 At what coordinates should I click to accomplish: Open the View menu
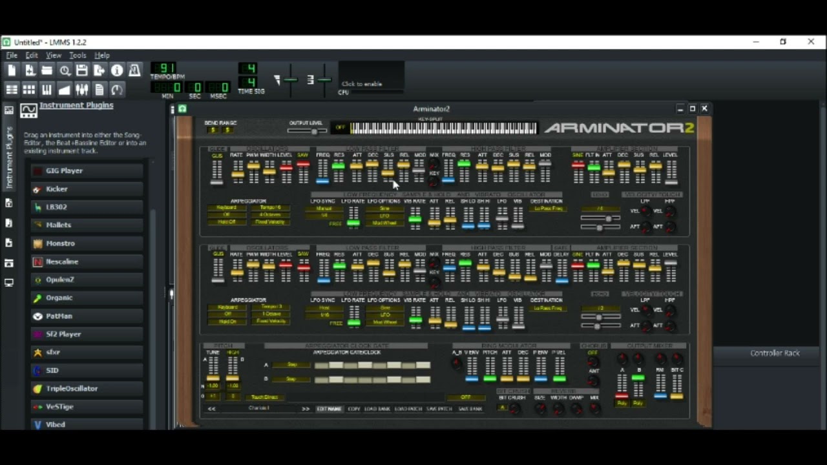point(54,56)
